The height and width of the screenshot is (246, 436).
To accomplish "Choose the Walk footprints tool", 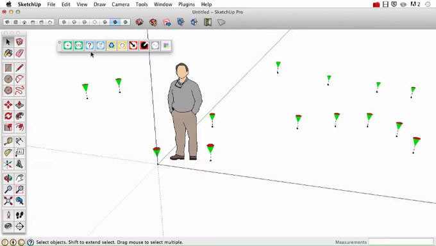I will pyautogui.click(x=19, y=215).
